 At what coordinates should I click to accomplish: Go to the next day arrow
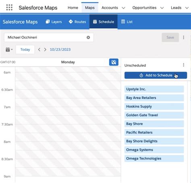click(45, 49)
